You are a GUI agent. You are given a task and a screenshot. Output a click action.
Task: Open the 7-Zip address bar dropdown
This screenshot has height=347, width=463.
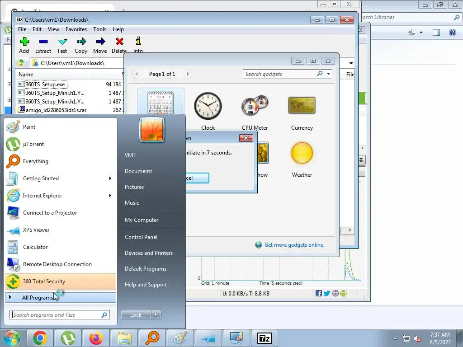pos(351,63)
